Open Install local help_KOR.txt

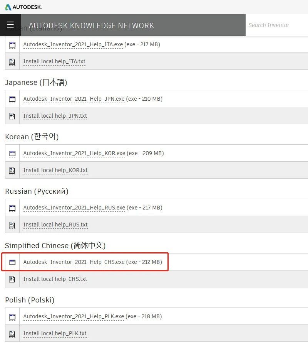point(55,170)
